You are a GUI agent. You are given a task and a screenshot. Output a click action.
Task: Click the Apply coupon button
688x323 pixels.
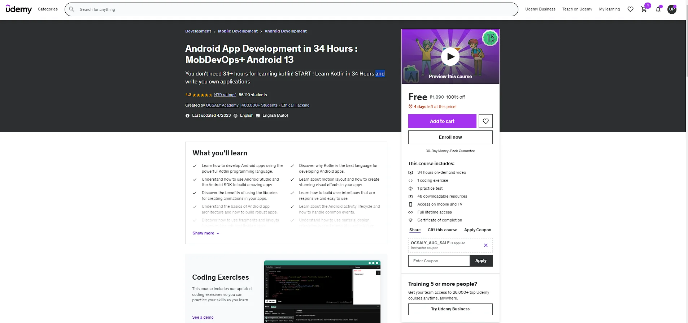coord(481,261)
